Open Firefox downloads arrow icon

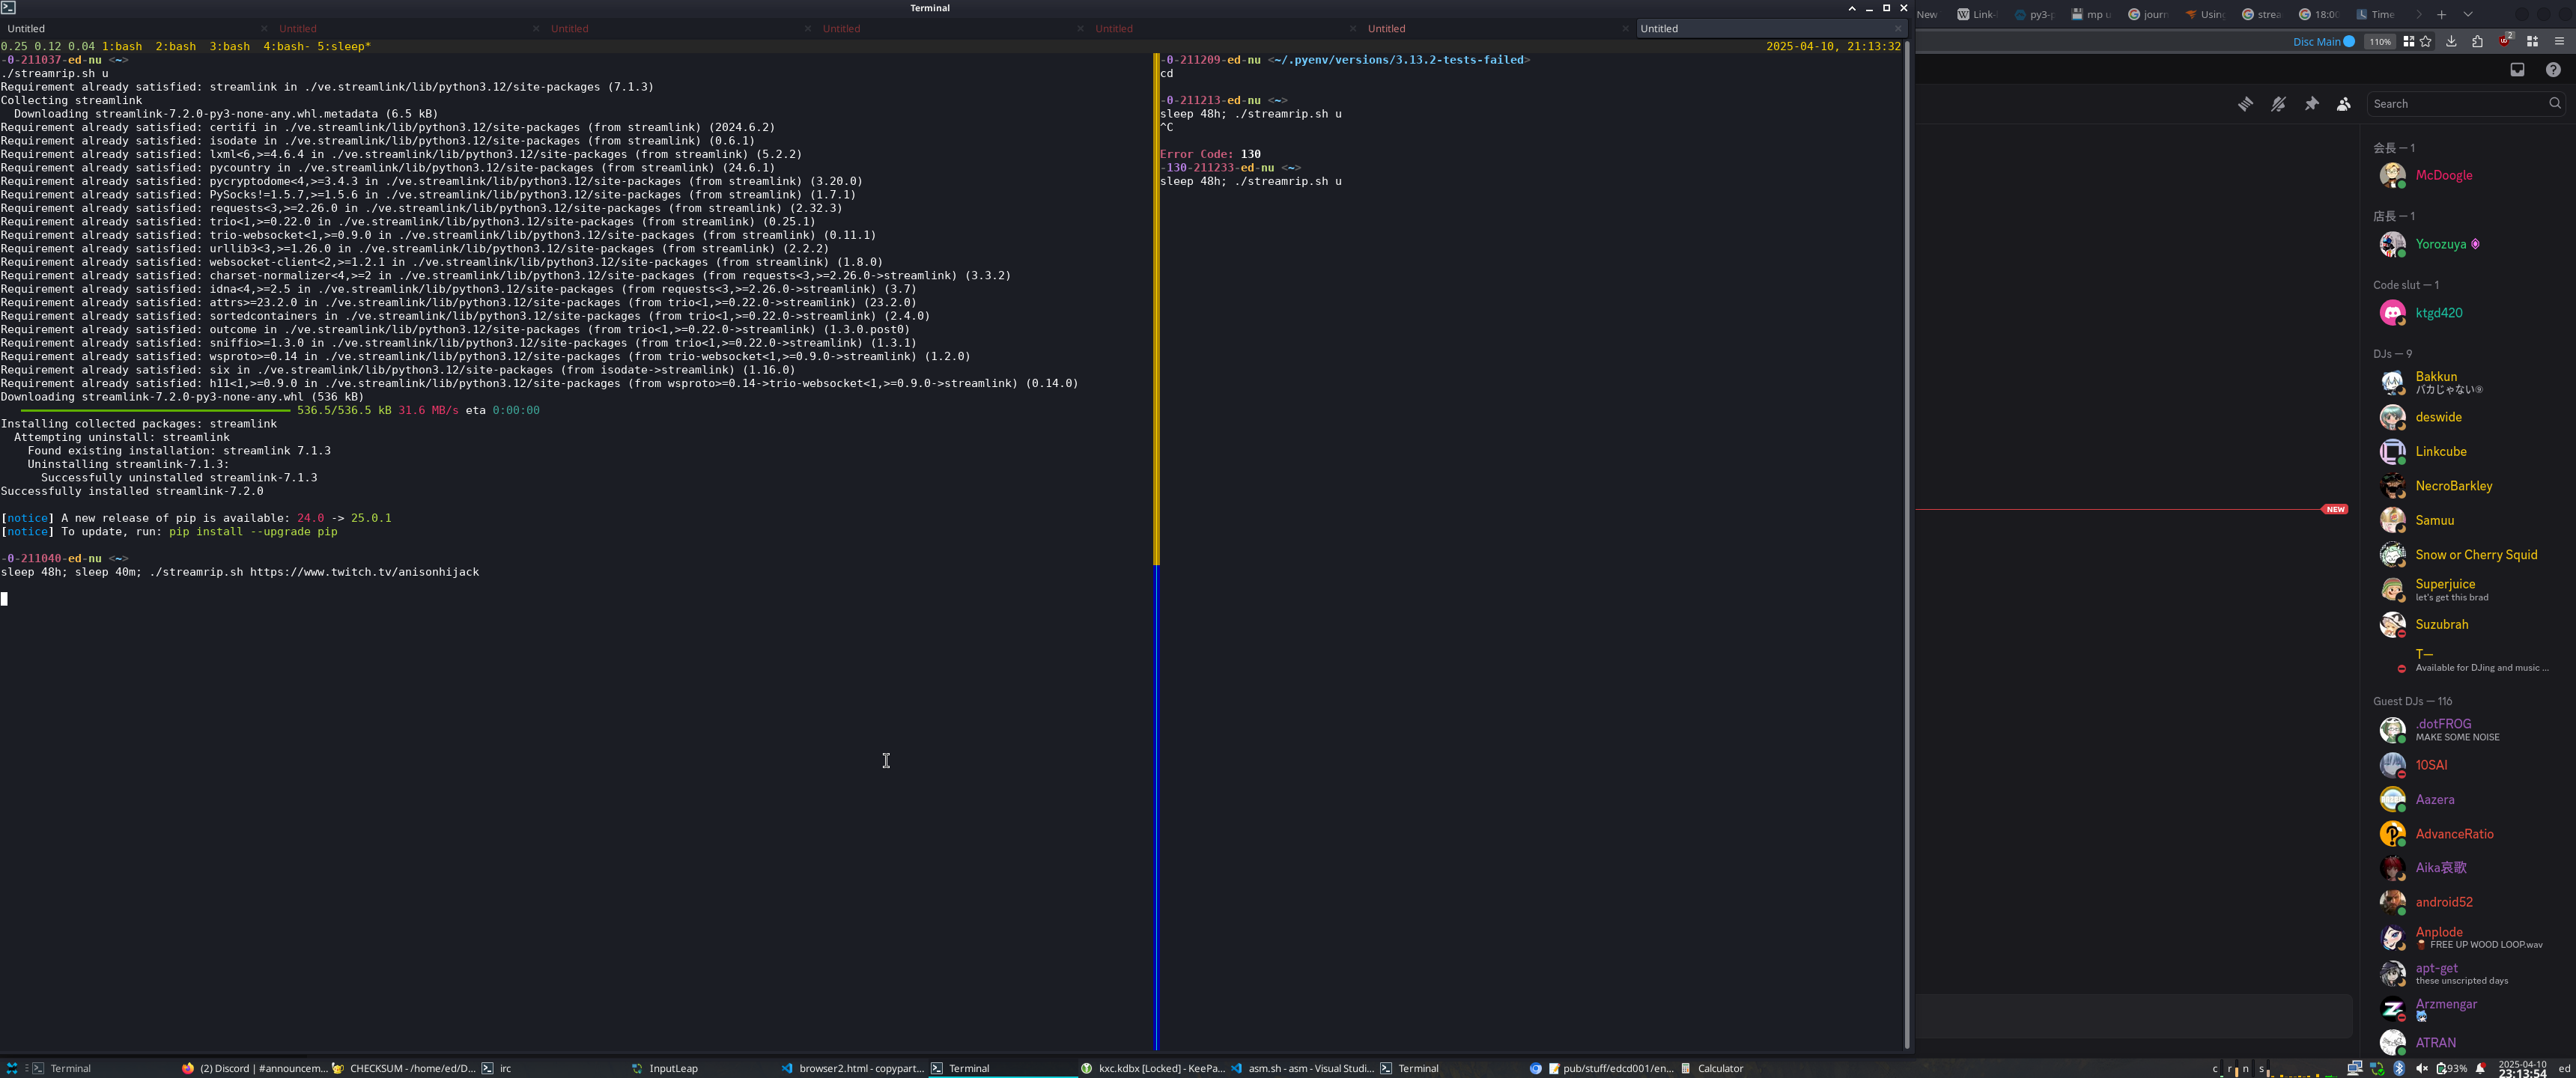[x=2451, y=41]
